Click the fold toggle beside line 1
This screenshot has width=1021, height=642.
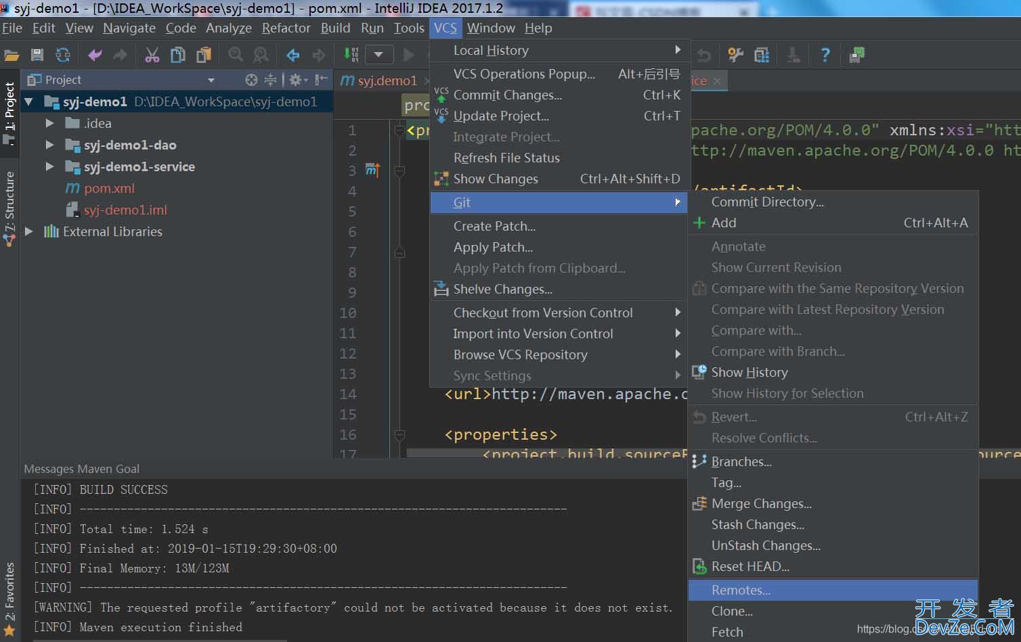pyautogui.click(x=399, y=131)
